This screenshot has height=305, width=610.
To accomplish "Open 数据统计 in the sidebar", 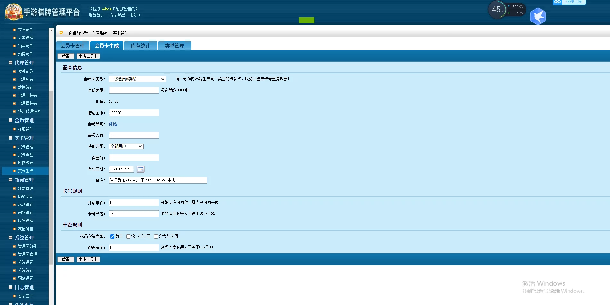I will (25, 87).
